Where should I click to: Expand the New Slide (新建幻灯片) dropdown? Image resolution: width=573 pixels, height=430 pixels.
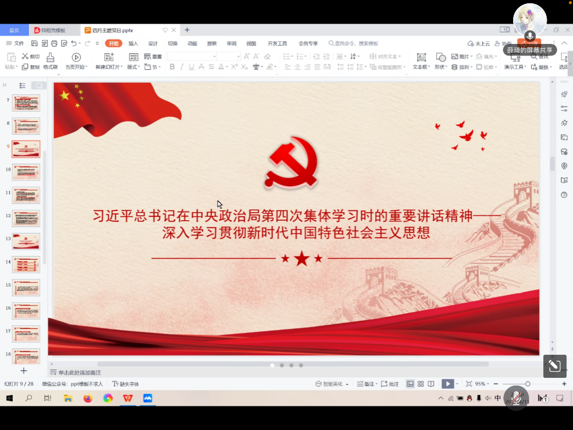coord(109,67)
